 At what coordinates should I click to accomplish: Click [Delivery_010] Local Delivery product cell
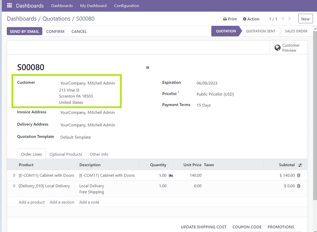coord(44,186)
